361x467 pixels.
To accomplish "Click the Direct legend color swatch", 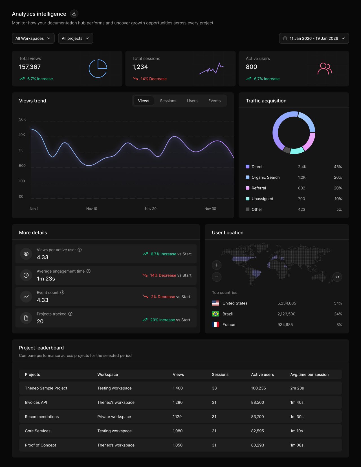I will (x=248, y=166).
